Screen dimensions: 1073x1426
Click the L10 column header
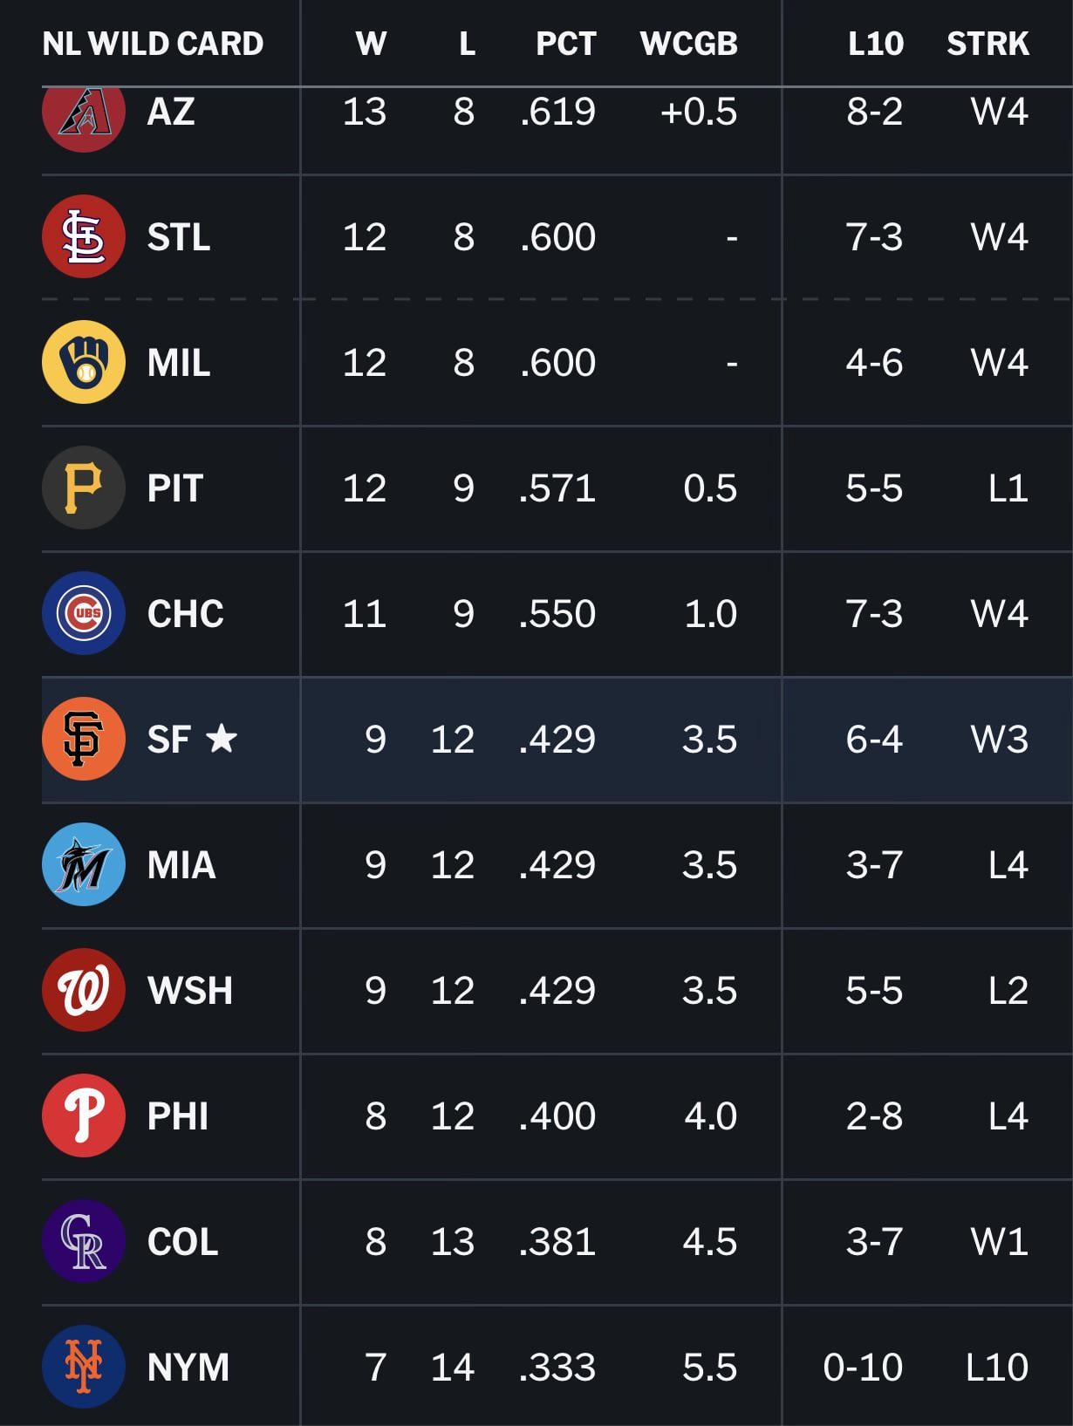click(x=875, y=44)
